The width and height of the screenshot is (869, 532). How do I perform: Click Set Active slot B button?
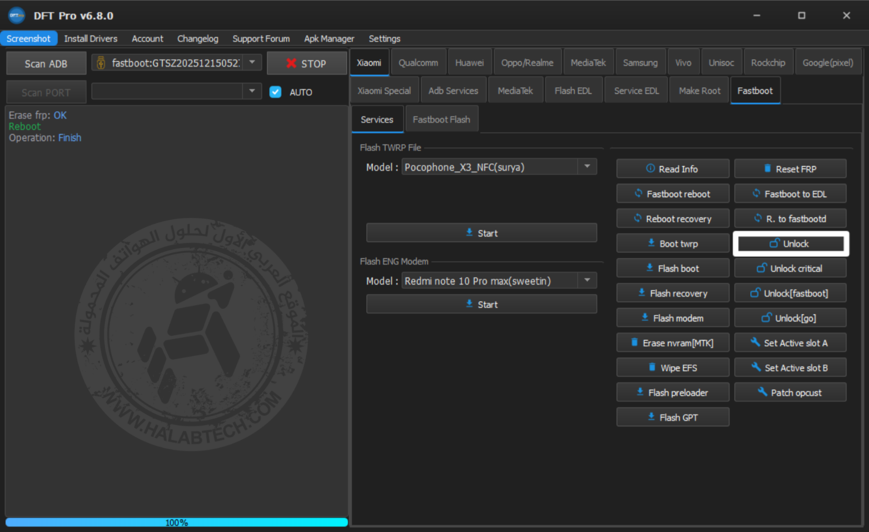790,368
